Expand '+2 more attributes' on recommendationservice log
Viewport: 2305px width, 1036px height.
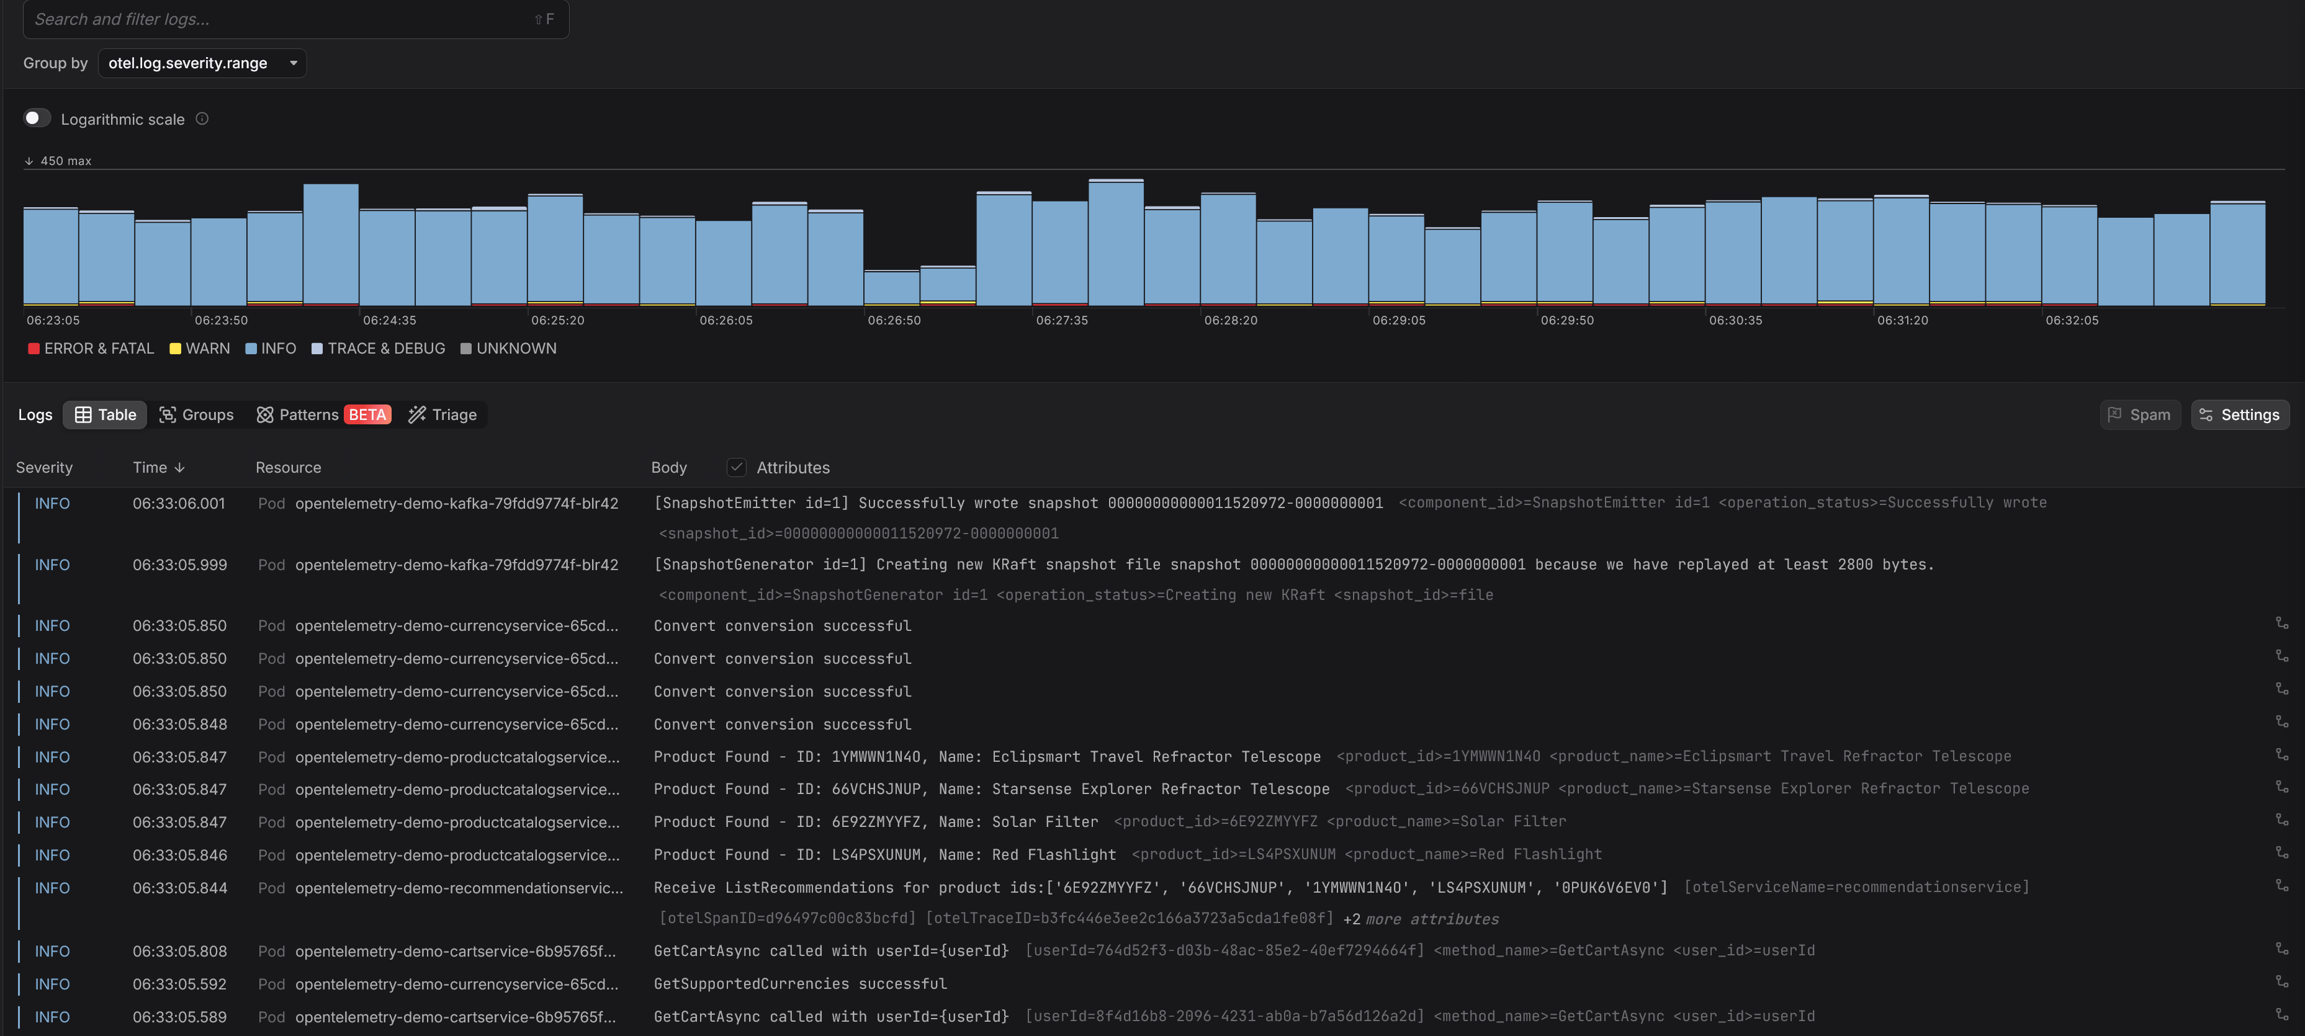pos(1421,919)
